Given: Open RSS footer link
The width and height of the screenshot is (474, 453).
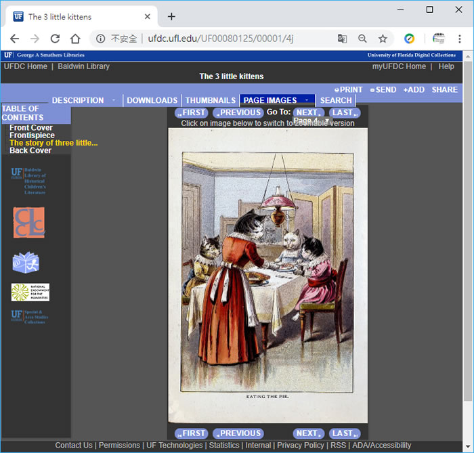Looking at the screenshot, I should 339,446.
